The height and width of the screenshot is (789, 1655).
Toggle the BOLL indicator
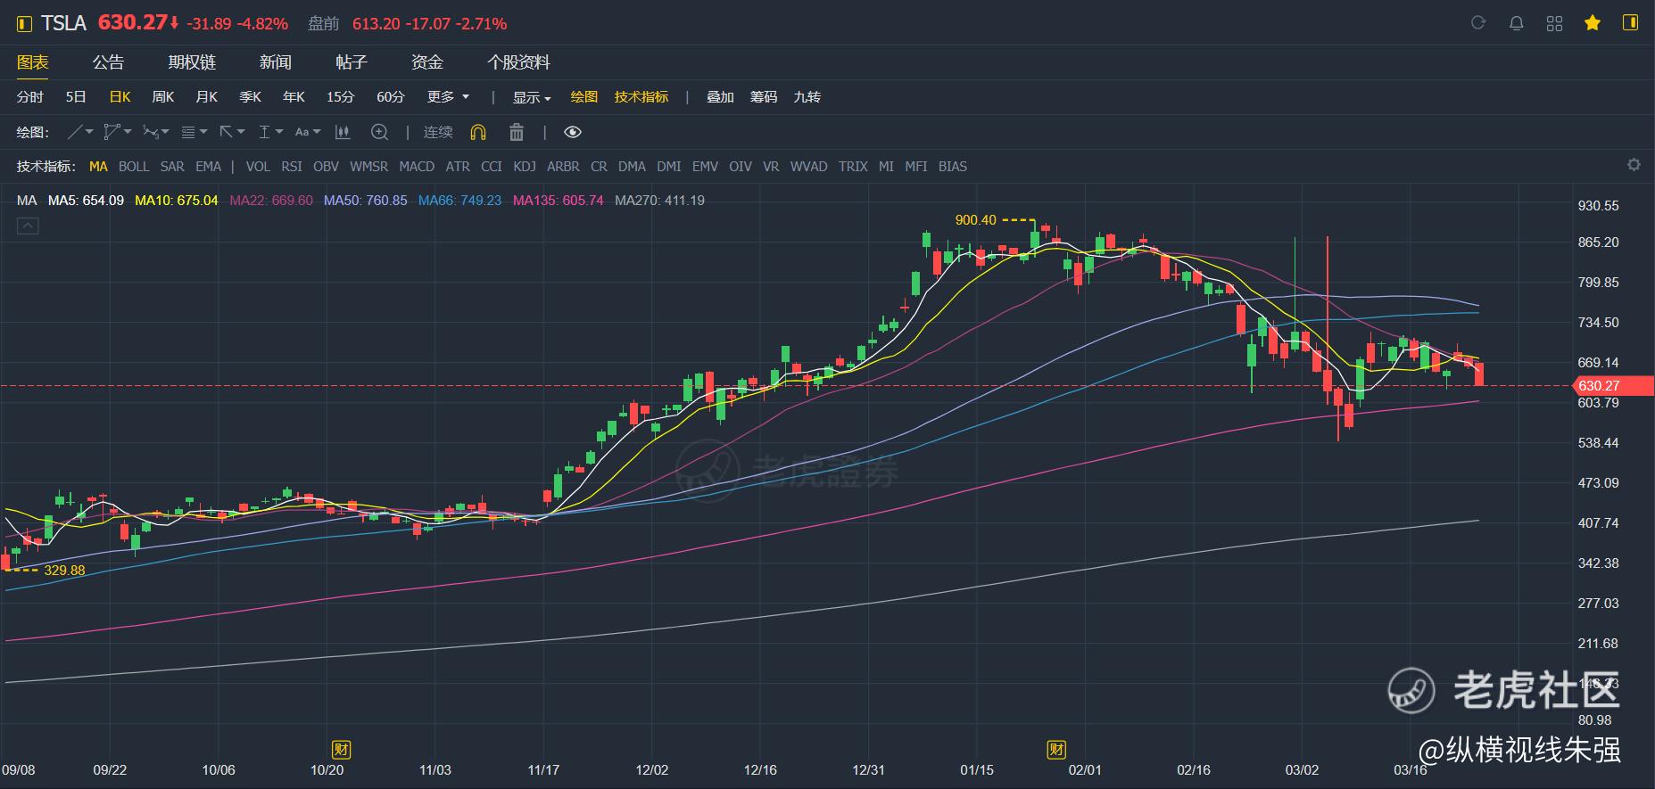tap(134, 166)
